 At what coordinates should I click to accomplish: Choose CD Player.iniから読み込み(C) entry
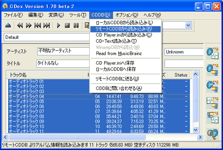coord(125,35)
